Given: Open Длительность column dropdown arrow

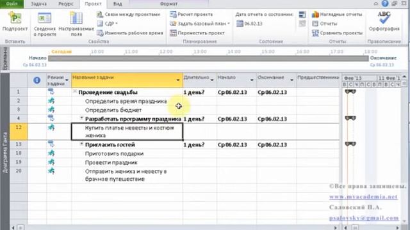Looking at the screenshot, I should 212,80.
